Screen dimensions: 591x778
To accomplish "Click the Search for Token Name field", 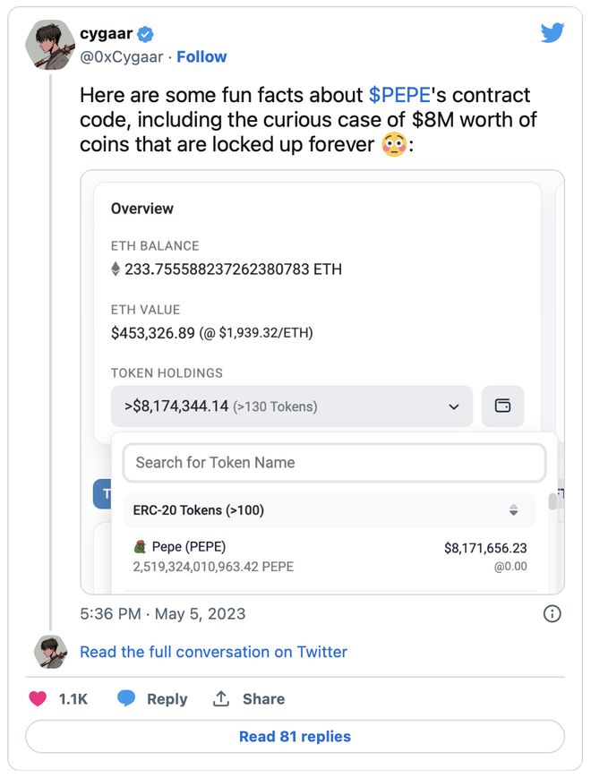I will pyautogui.click(x=335, y=463).
